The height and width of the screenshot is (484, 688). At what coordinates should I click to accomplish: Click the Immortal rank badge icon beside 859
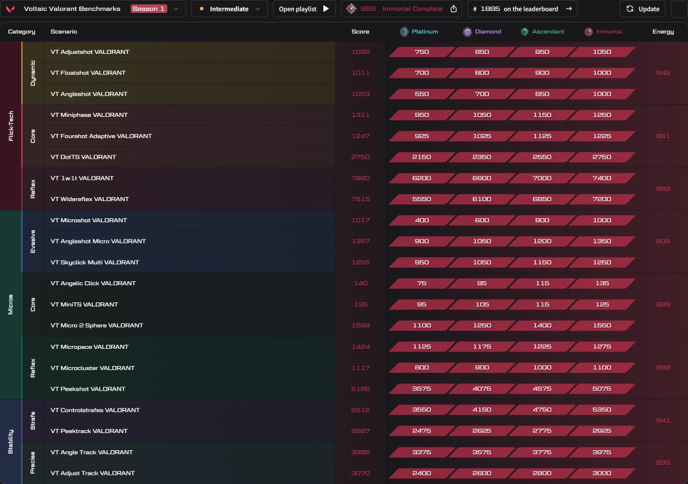pyautogui.click(x=351, y=9)
